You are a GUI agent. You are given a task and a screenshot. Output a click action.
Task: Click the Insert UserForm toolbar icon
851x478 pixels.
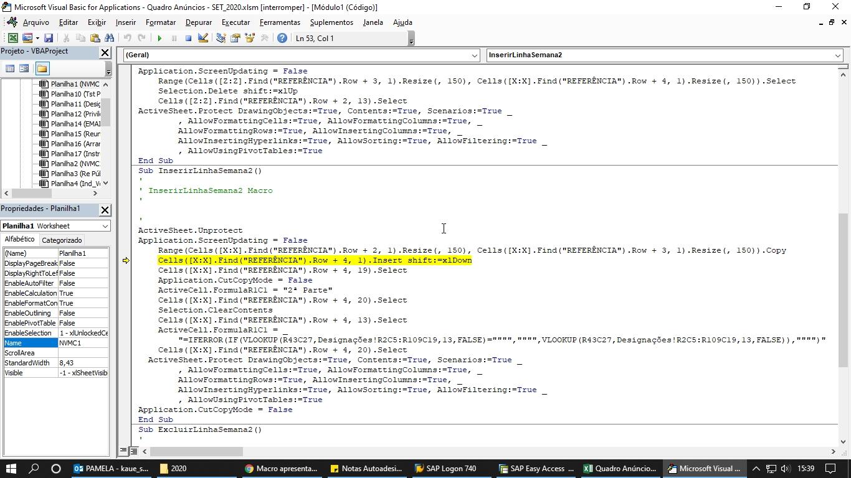27,38
